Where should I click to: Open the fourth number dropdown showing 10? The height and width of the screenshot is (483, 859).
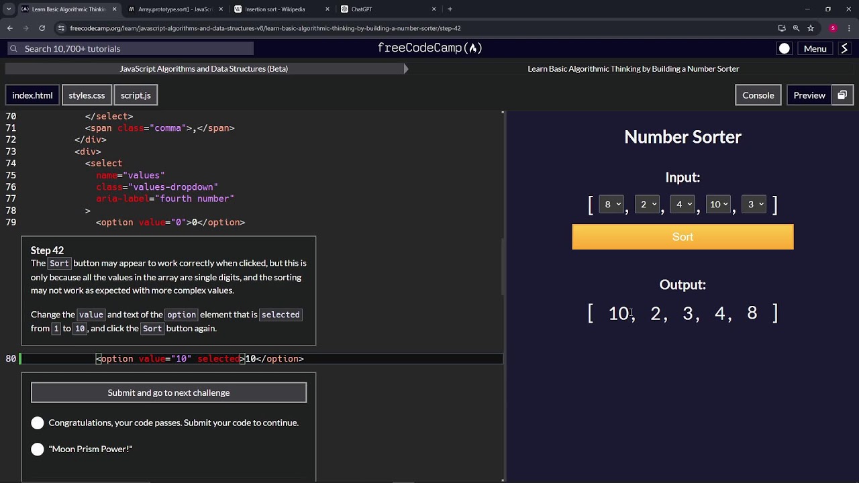(718, 205)
